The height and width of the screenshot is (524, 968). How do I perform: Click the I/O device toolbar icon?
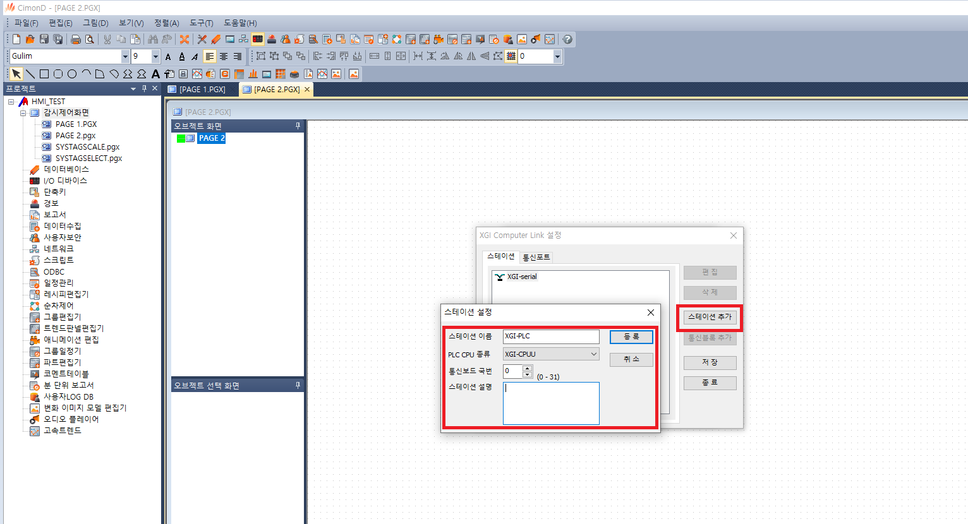[258, 39]
